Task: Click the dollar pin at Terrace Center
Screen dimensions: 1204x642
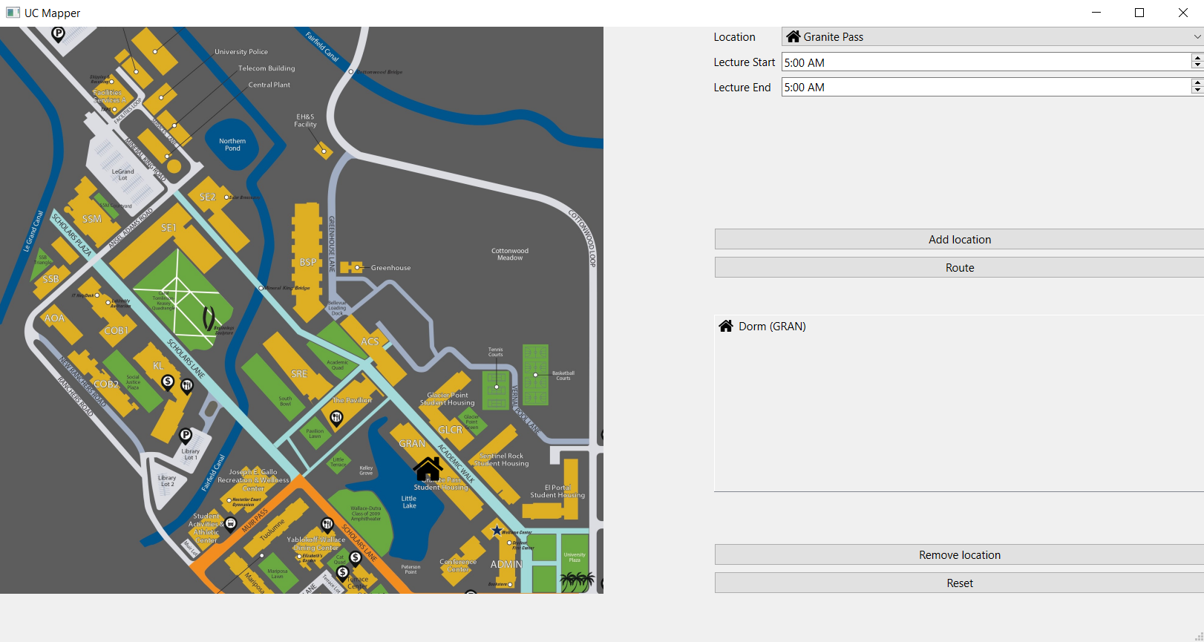Action: point(343,573)
